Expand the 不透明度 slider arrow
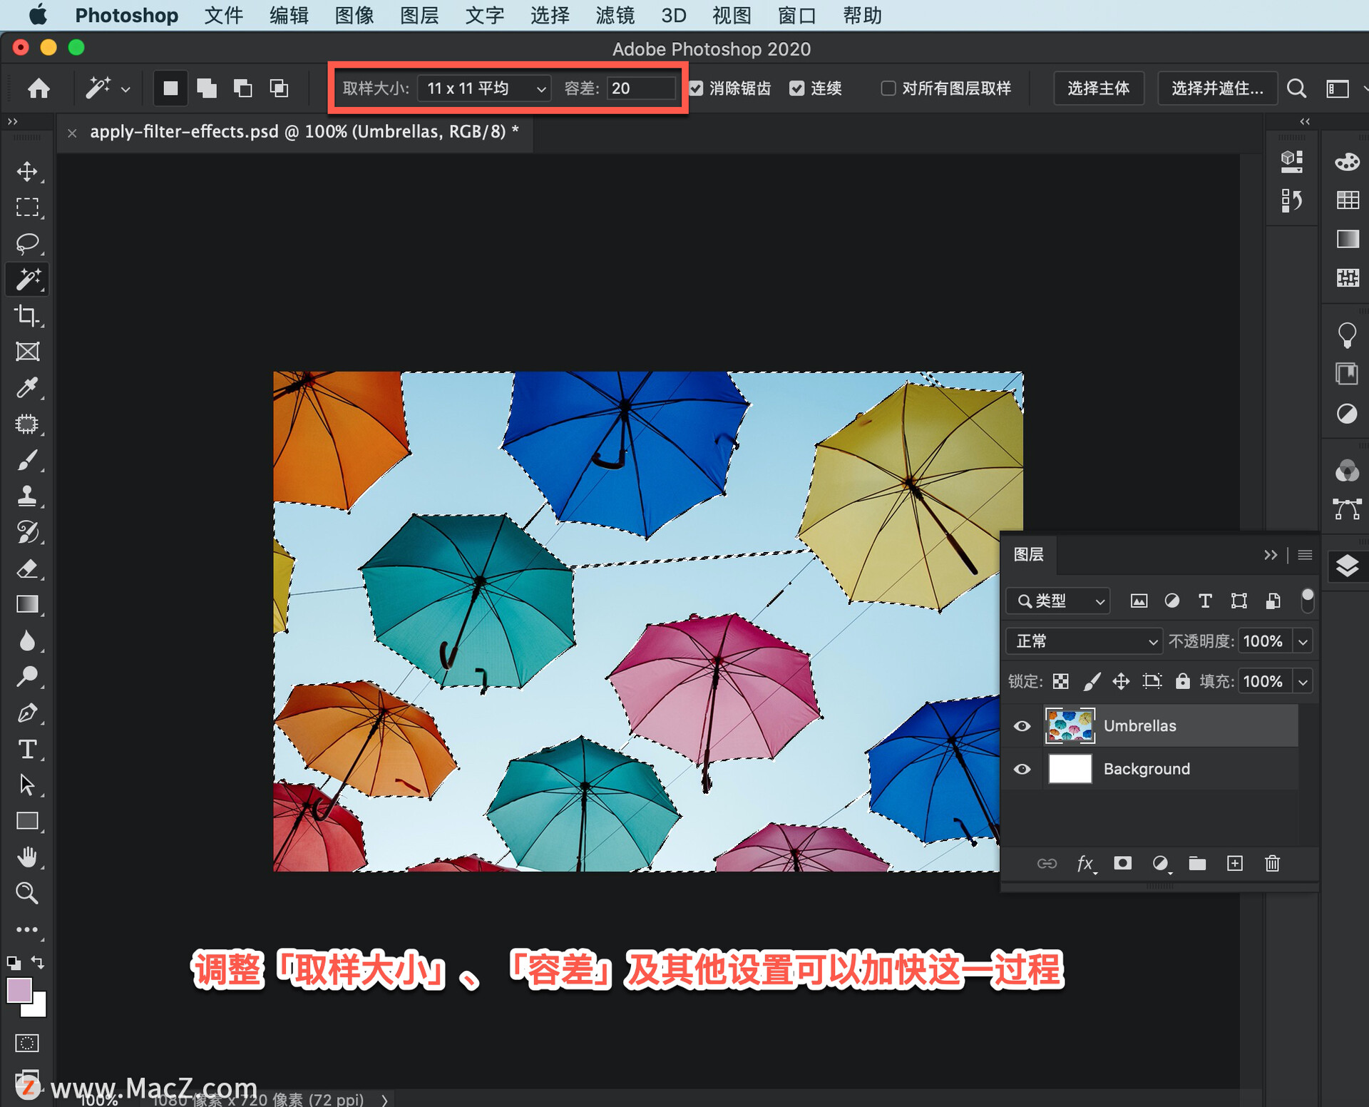 coord(1303,641)
